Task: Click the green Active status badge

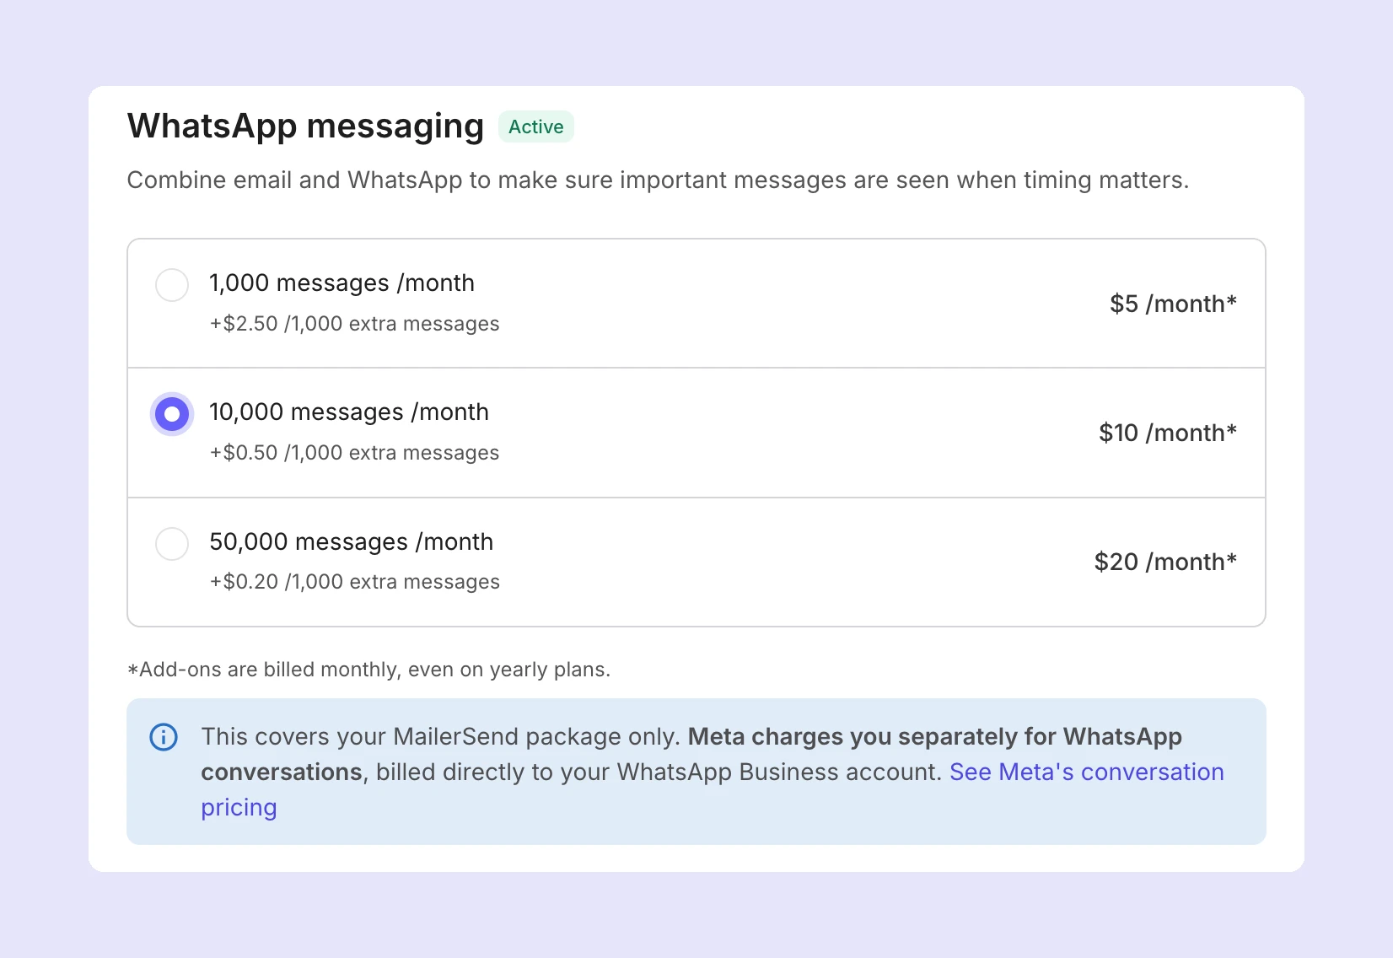Action: [536, 126]
